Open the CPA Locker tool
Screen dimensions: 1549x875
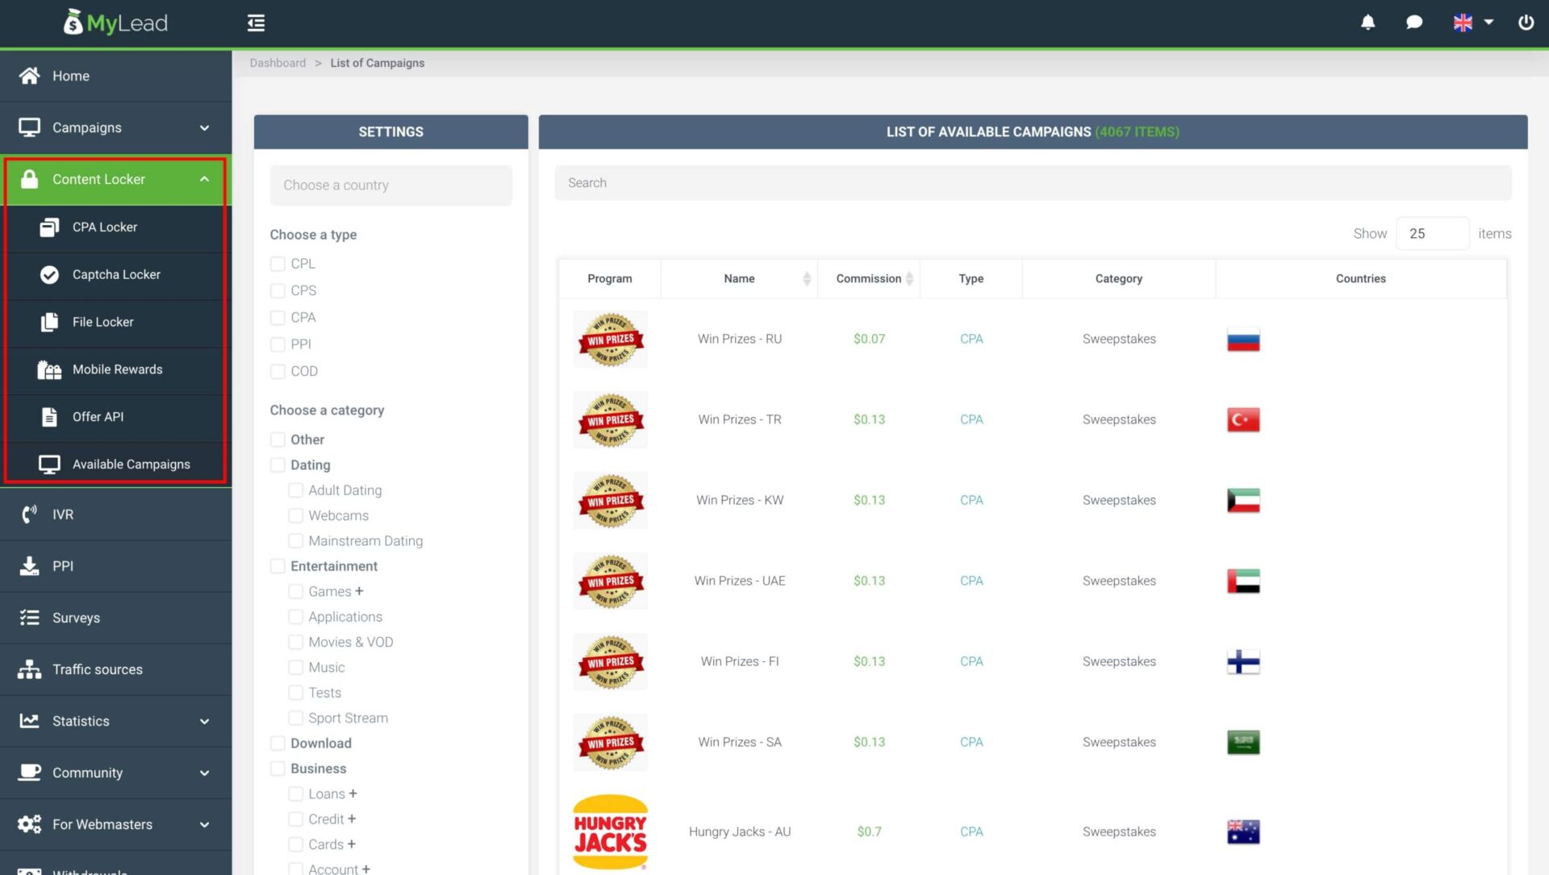[104, 227]
